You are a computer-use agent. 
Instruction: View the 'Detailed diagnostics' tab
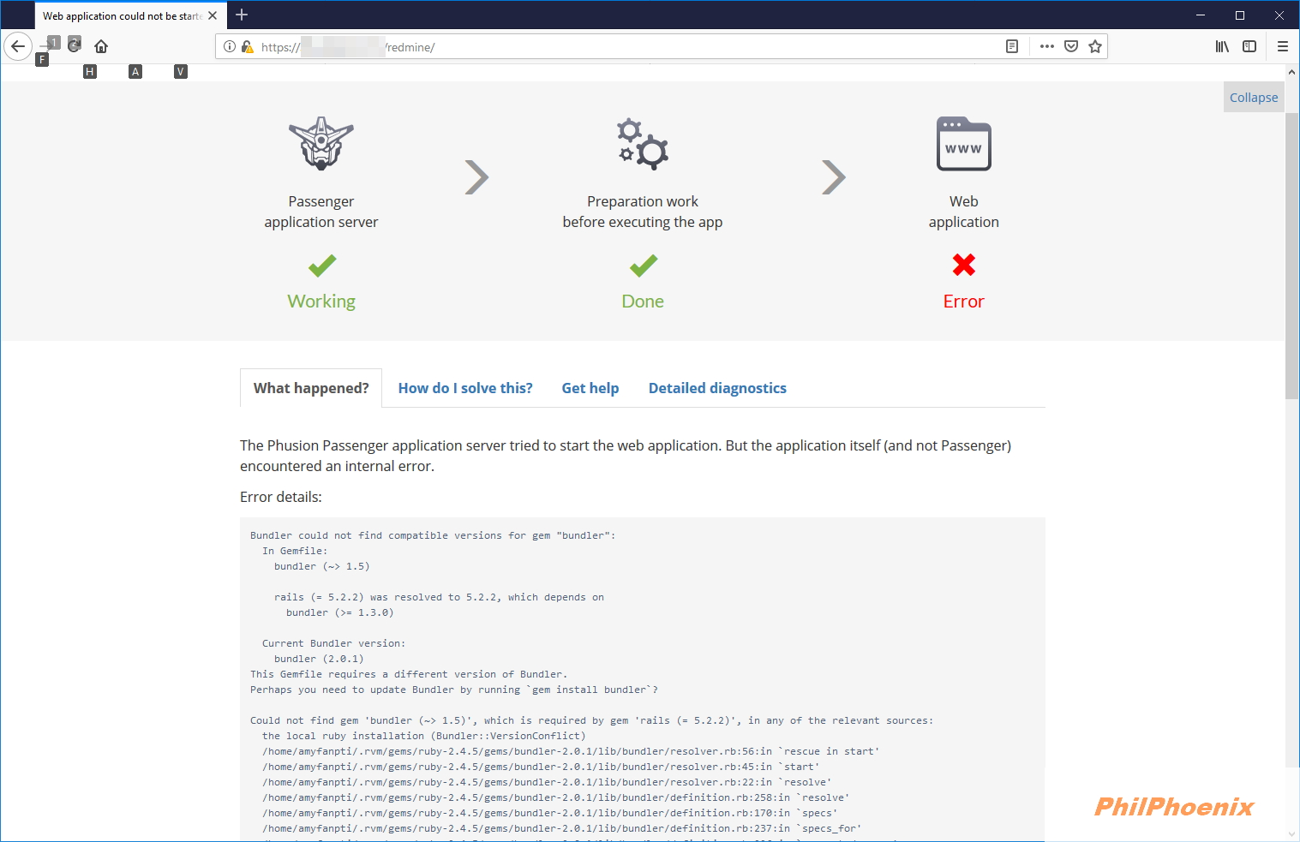[x=717, y=388]
